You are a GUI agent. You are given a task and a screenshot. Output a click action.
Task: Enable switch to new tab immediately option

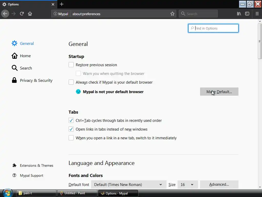[71, 138]
